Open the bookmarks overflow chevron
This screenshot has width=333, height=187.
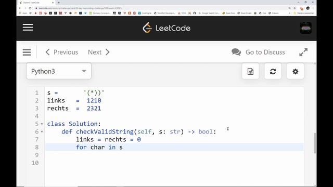[289, 13]
